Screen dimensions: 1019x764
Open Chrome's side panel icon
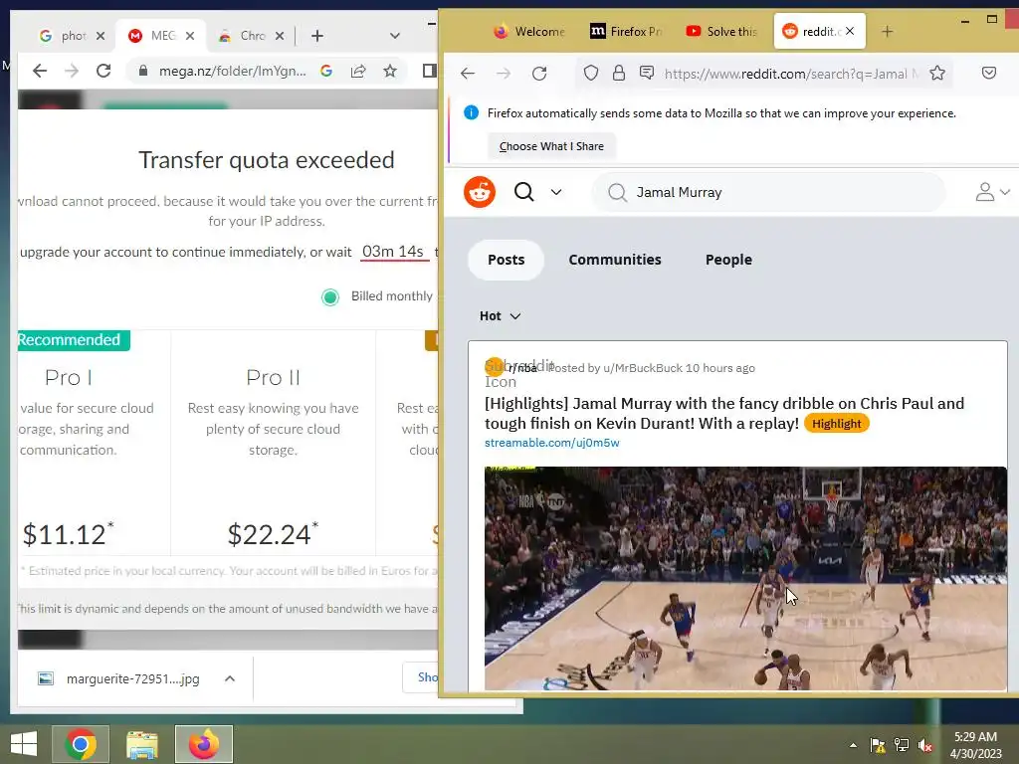tap(429, 71)
